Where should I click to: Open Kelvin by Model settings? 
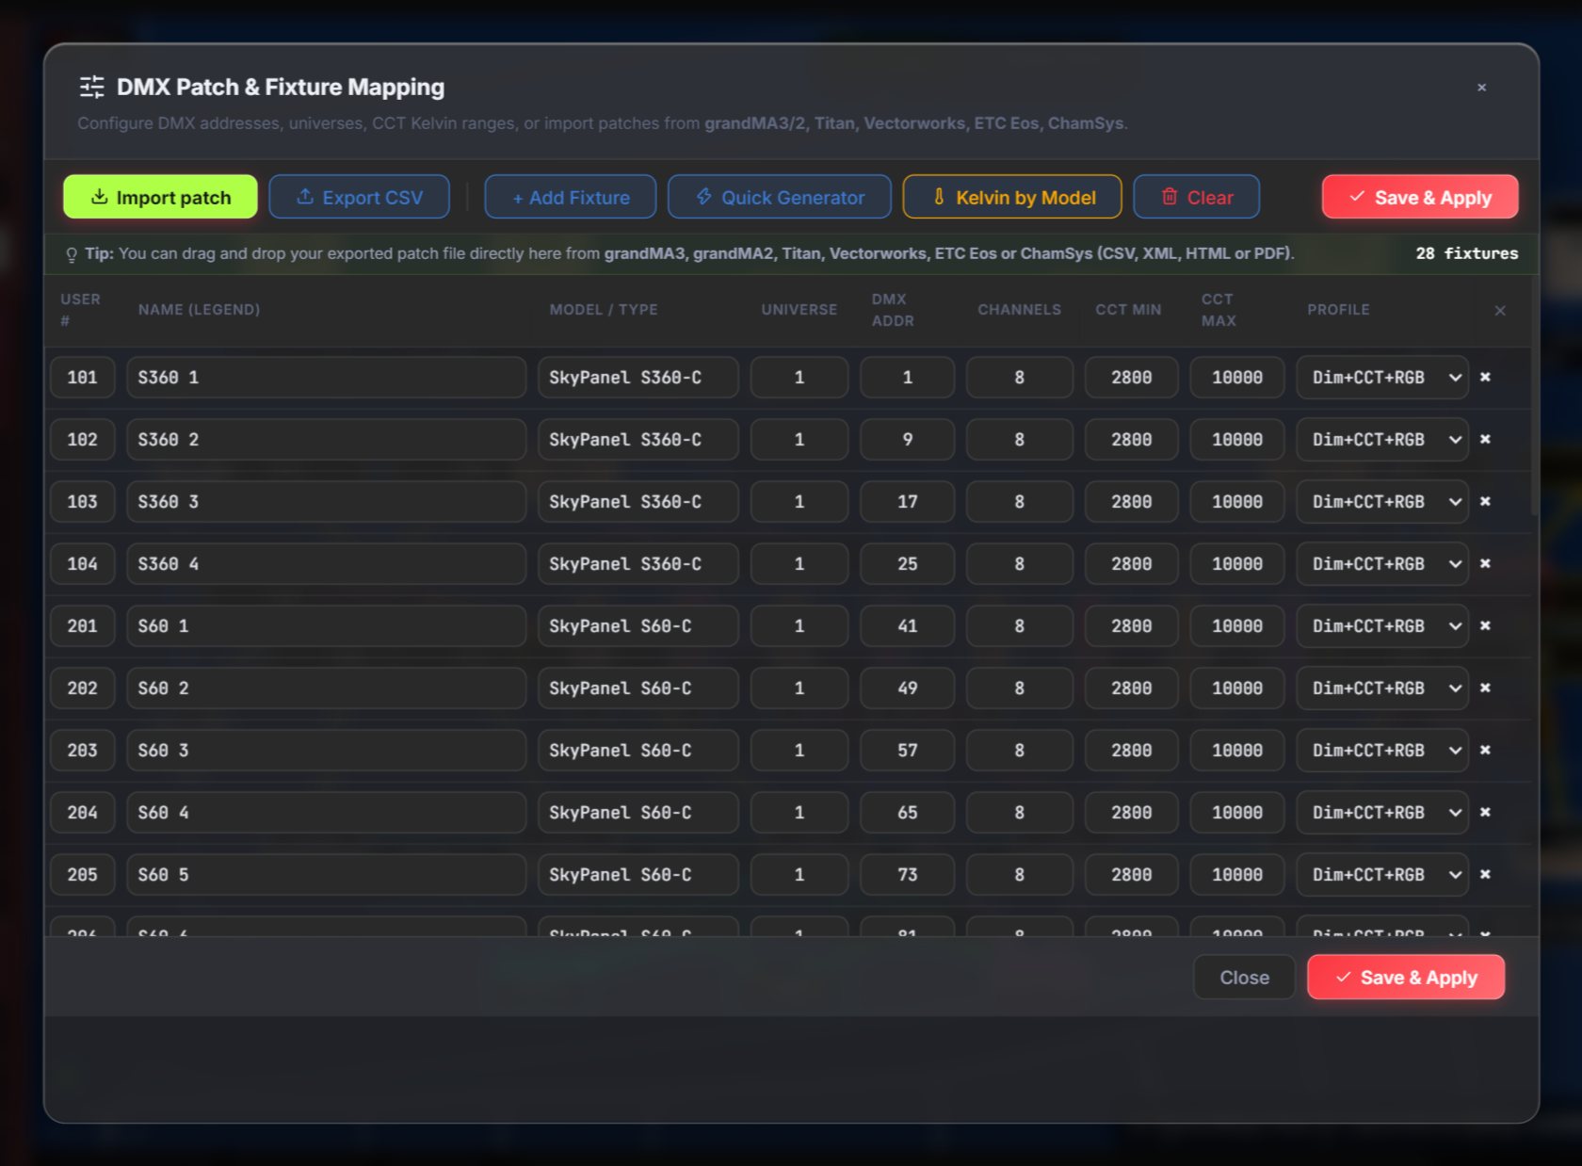pos(1012,197)
